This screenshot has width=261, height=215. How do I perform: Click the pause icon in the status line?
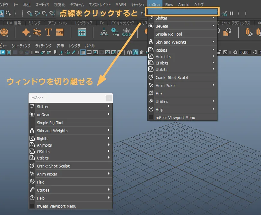(231, 13)
